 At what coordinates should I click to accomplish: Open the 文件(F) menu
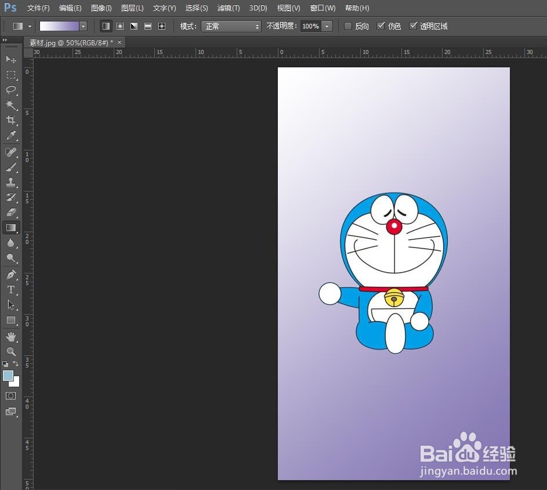(x=38, y=8)
